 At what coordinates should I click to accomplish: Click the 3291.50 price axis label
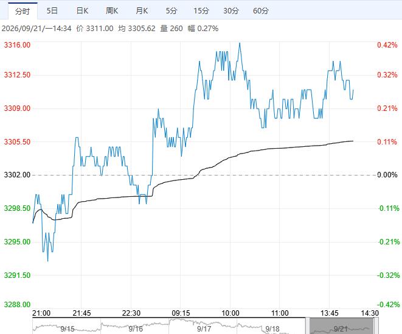pos(17,275)
